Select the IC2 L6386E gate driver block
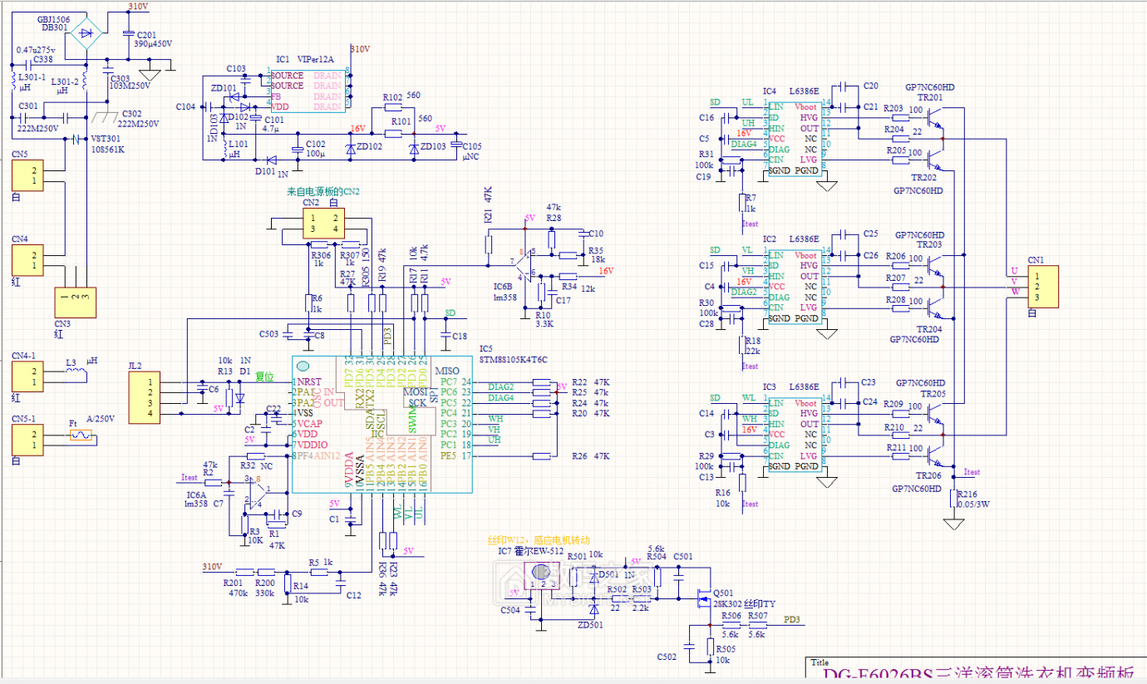The width and height of the screenshot is (1147, 684). click(x=795, y=287)
